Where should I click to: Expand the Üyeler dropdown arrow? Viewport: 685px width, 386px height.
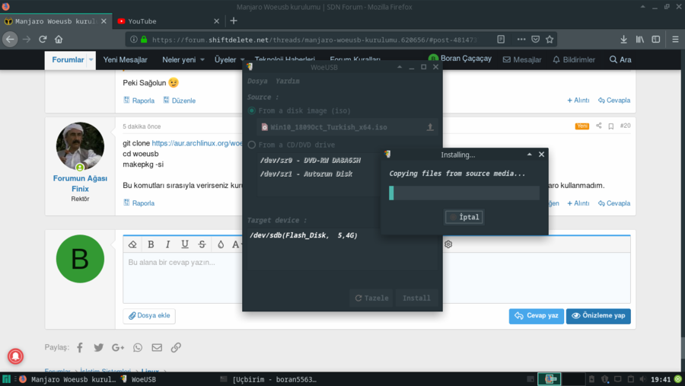click(243, 60)
